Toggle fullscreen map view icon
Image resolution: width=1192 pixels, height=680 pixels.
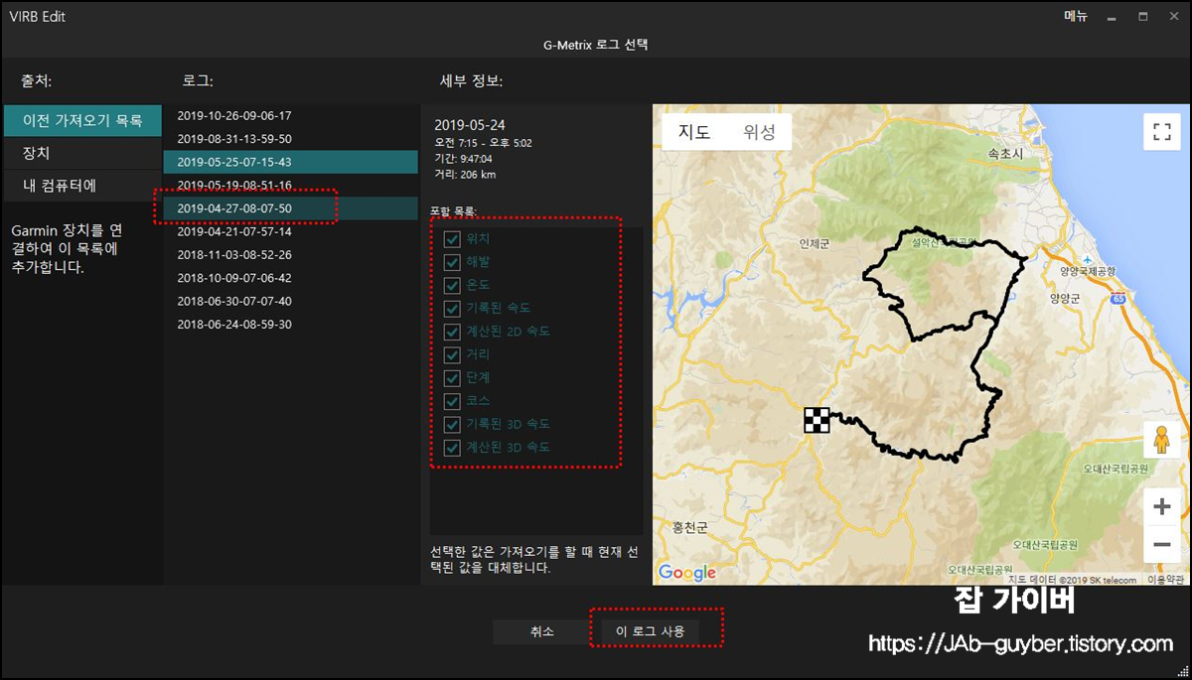(1161, 131)
